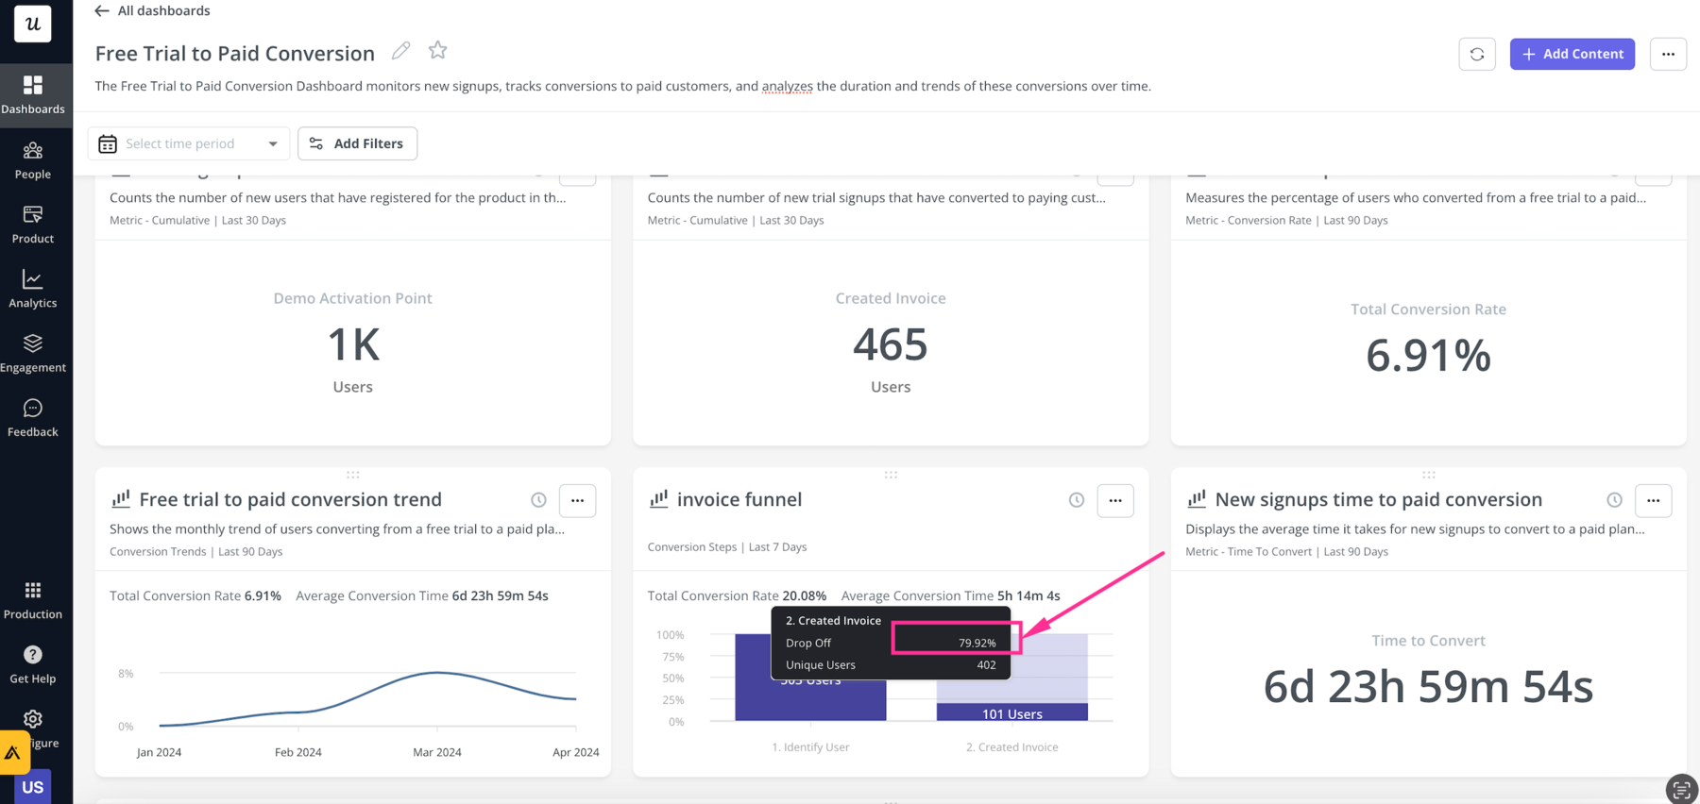Open the dashboard more options menu
The width and height of the screenshot is (1700, 804).
[x=1668, y=54]
